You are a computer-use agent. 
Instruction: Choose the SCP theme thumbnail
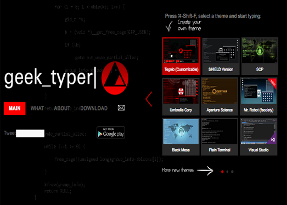pyautogui.click(x=260, y=56)
